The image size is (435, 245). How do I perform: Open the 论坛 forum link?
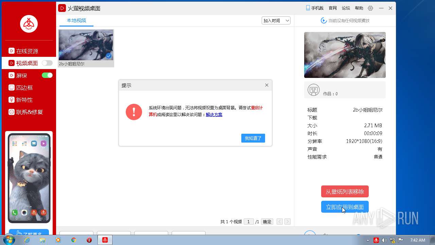[x=346, y=8]
